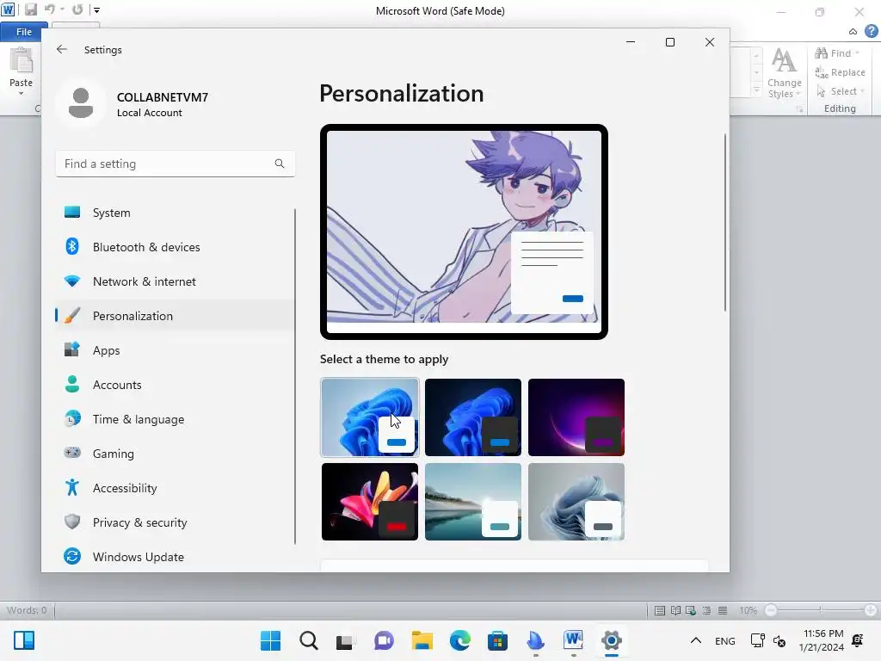Screen dimensions: 881x661
Task: Open Microsoft Store from the taskbar
Action: point(497,640)
